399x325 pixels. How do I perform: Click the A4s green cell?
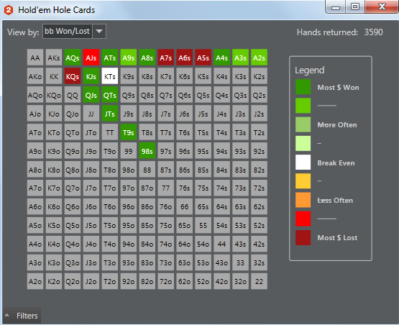pyautogui.click(x=221, y=58)
